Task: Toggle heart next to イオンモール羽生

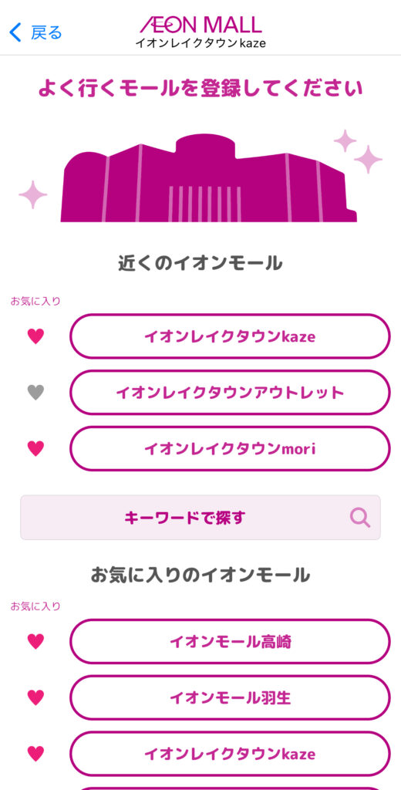Action: [x=35, y=697]
